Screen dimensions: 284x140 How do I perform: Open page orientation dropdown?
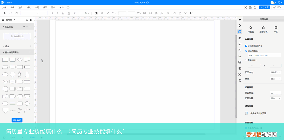(276, 72)
